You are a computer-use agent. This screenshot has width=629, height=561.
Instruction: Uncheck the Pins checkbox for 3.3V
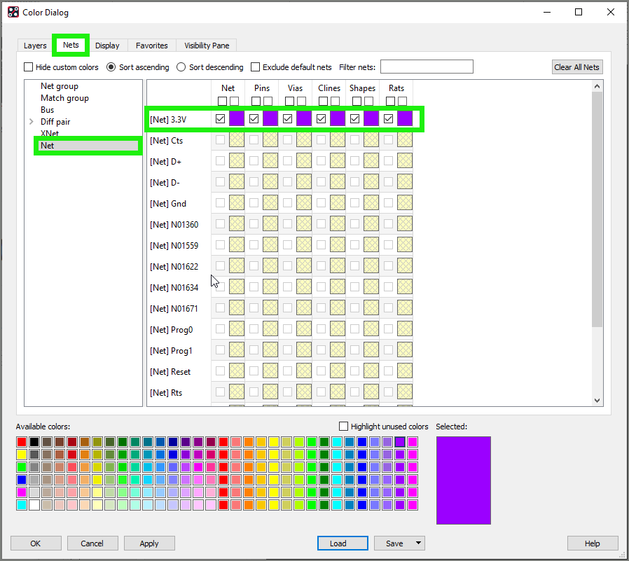pos(254,118)
